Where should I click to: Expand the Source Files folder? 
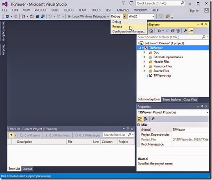click(x=144, y=71)
